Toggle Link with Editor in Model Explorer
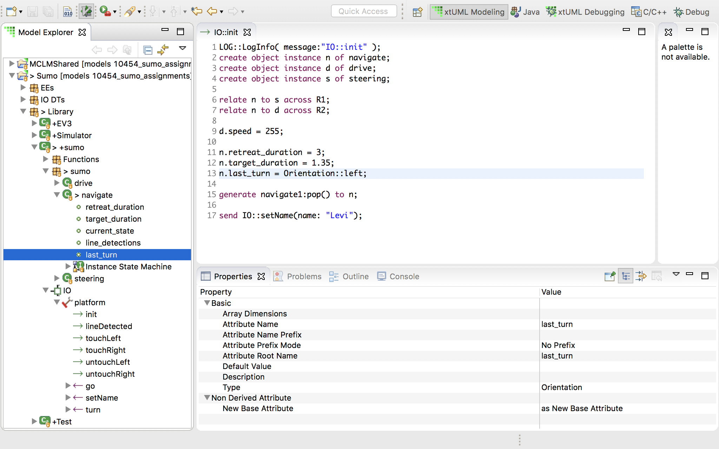719x449 pixels. tap(163, 50)
